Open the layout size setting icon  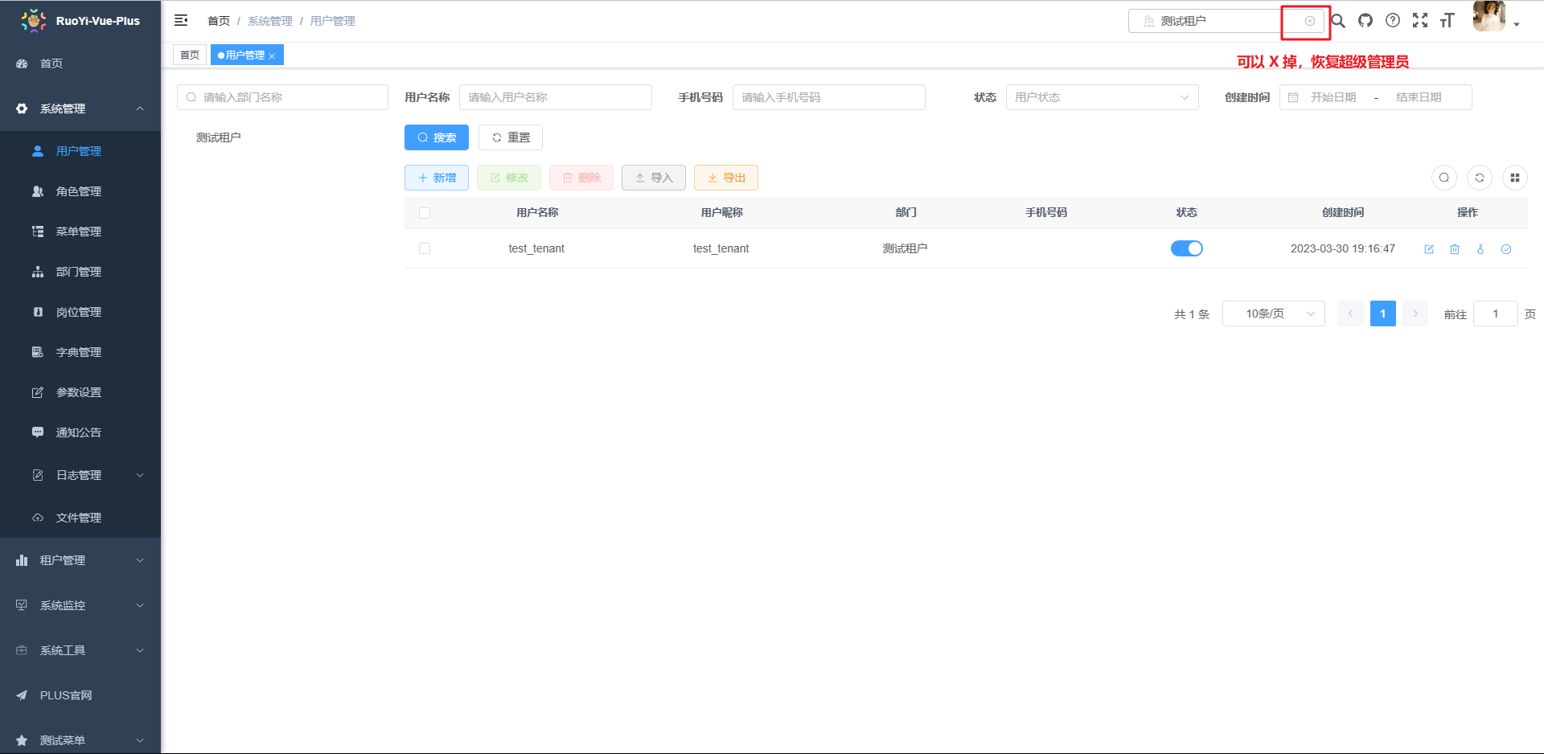[x=1447, y=21]
